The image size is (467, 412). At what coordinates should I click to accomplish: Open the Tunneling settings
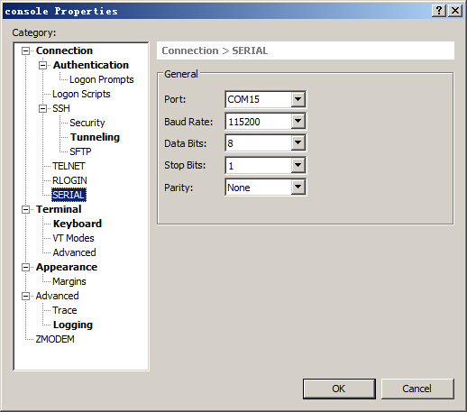(x=95, y=137)
